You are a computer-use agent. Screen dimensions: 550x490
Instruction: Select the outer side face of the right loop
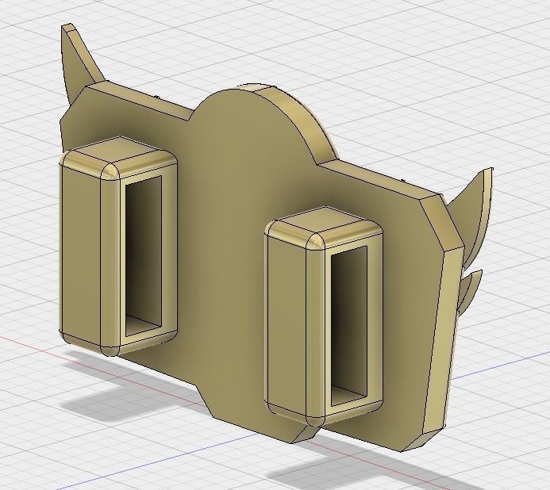[x=287, y=324]
